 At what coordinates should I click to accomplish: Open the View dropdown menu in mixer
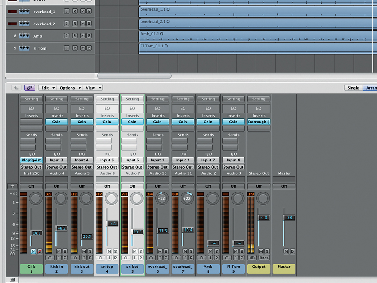93,88
